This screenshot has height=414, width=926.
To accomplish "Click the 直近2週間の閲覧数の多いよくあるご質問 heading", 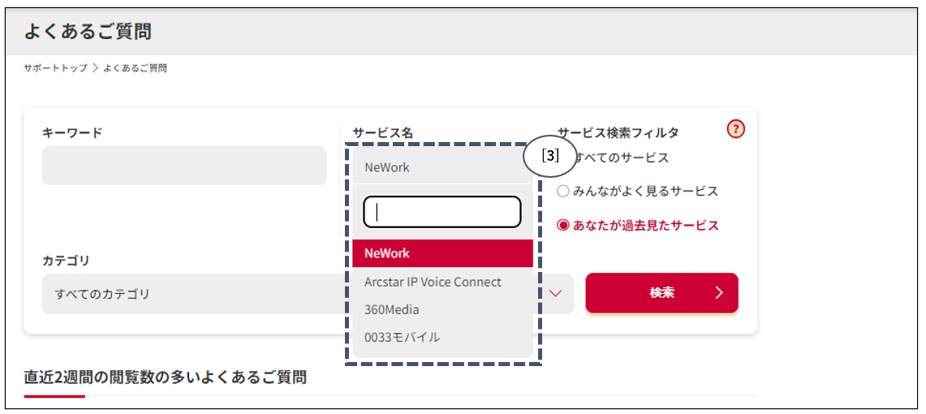I will [x=166, y=377].
